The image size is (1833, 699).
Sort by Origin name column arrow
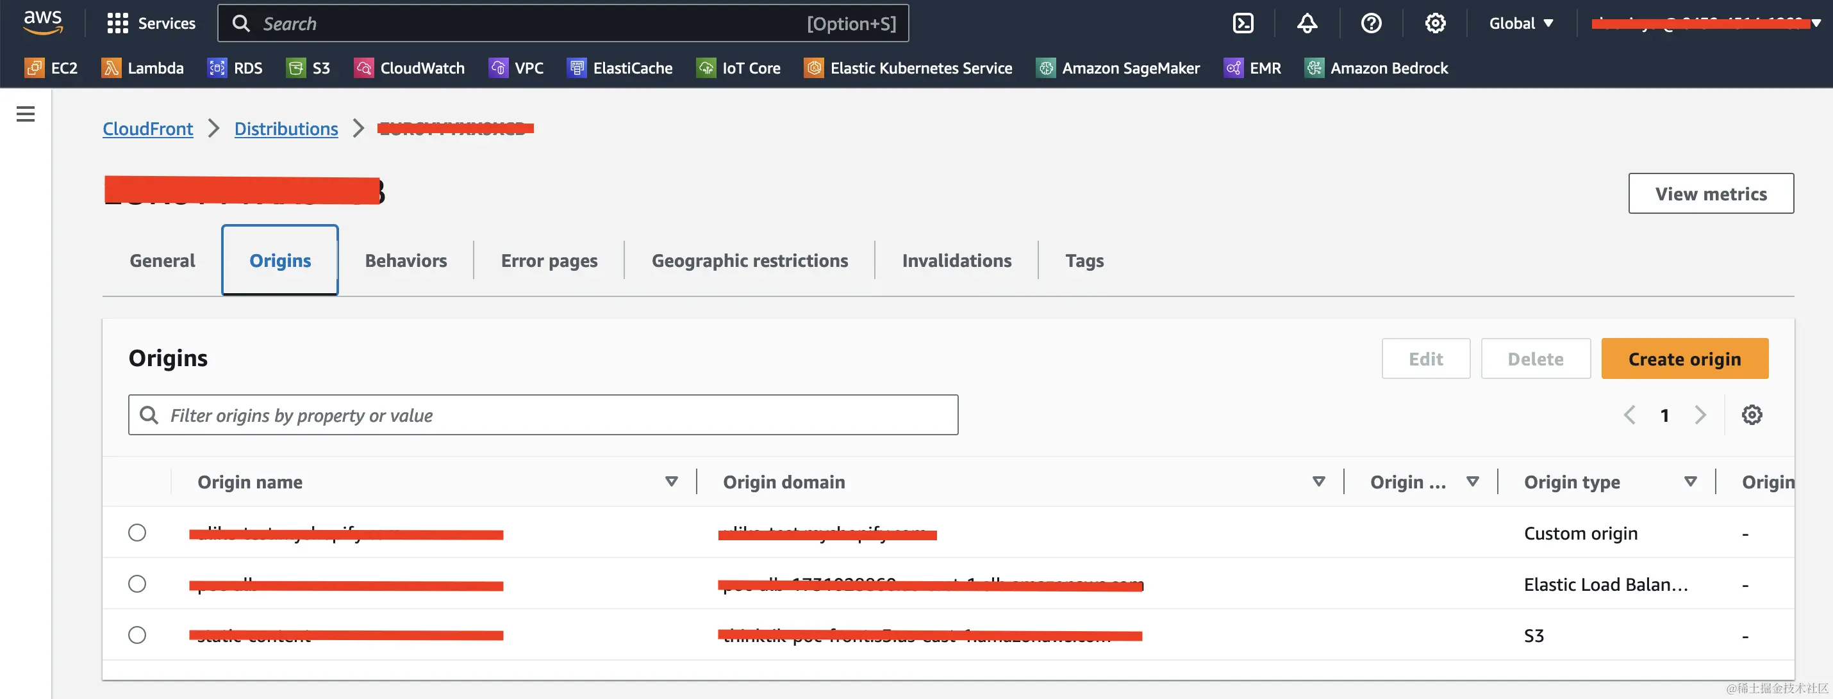click(x=671, y=481)
